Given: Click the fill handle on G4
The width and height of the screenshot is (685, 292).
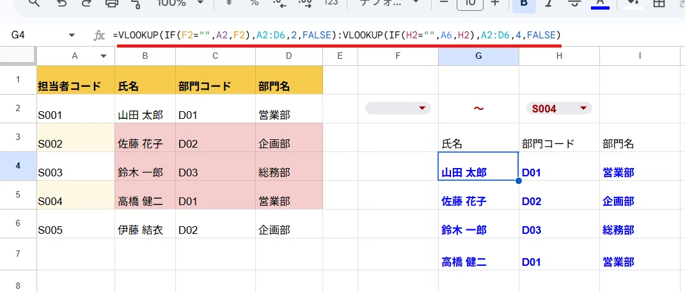Looking at the screenshot, I should click(x=519, y=180).
